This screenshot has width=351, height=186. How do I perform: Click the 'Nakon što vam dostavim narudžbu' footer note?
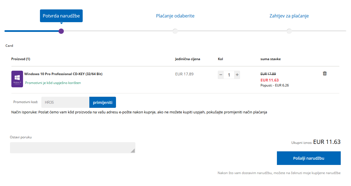[x=279, y=173]
